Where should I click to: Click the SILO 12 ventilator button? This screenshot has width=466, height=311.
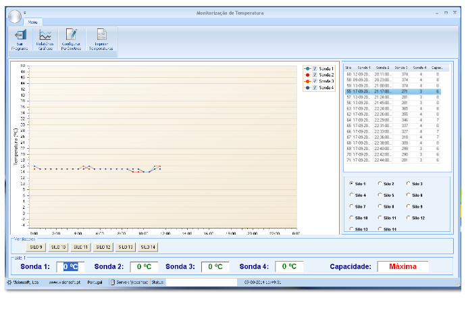tap(103, 247)
